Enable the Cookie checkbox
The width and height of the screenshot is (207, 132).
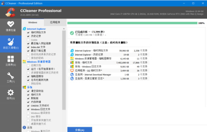click(28, 40)
